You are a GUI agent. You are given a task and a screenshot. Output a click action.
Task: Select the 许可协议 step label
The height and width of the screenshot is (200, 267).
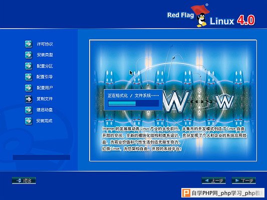pos(45,44)
